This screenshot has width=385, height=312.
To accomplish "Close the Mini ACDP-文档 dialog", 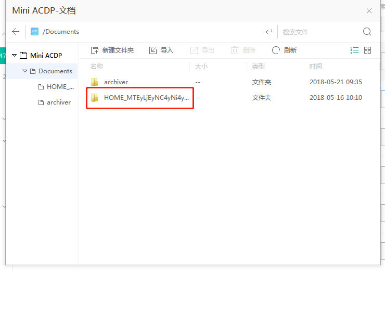I will [369, 11].
